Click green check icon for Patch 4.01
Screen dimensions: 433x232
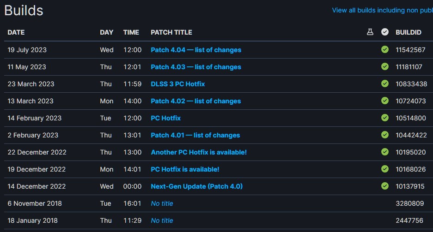[384, 135]
